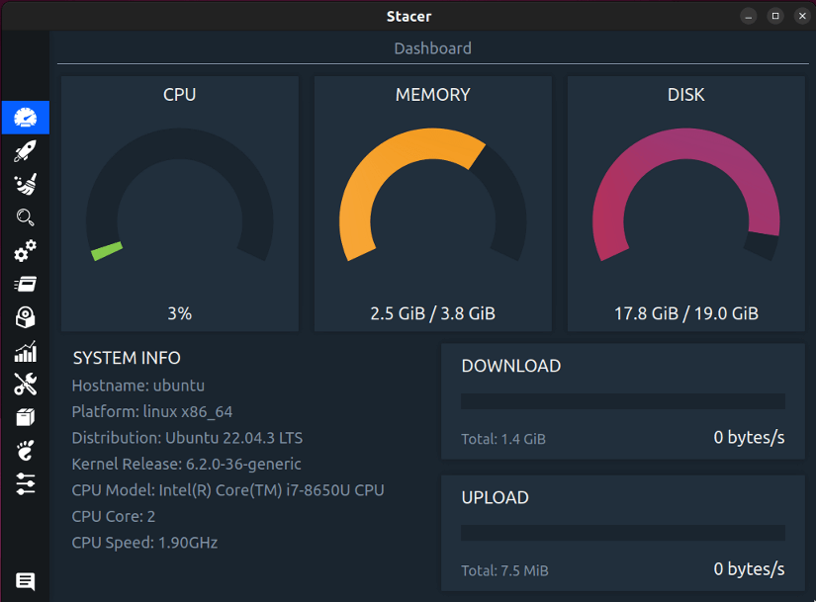Open Feedback chat bubble icon
Screen dimensions: 816x602
click(26, 581)
